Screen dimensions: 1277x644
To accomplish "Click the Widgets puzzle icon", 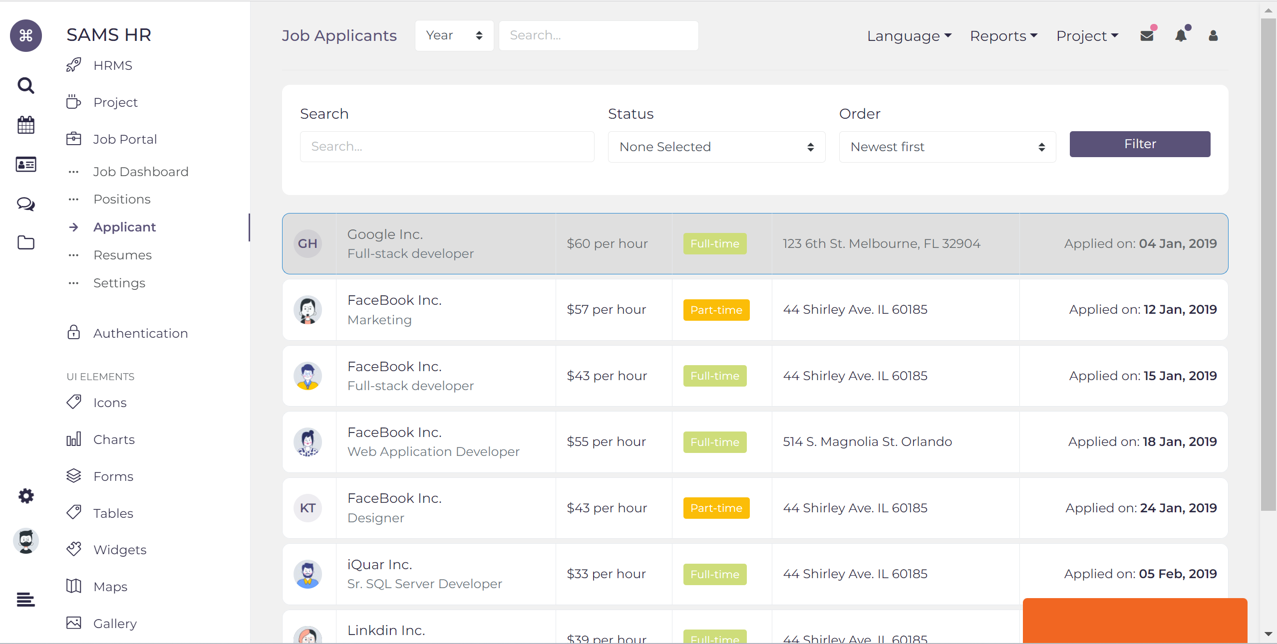I will tap(74, 549).
